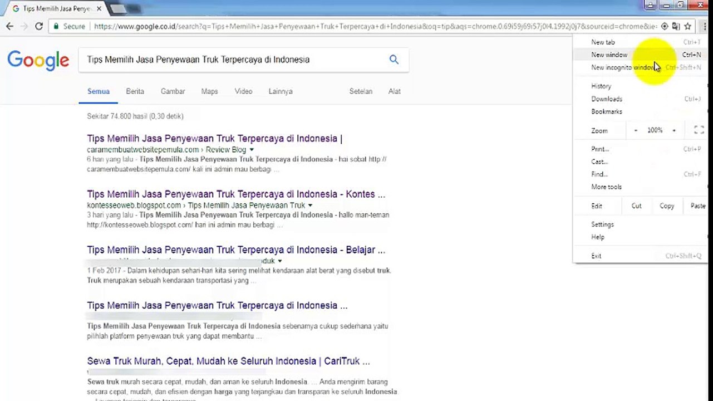Click the browser Forward arrow
Image resolution: width=713 pixels, height=401 pixels.
[x=24, y=26]
